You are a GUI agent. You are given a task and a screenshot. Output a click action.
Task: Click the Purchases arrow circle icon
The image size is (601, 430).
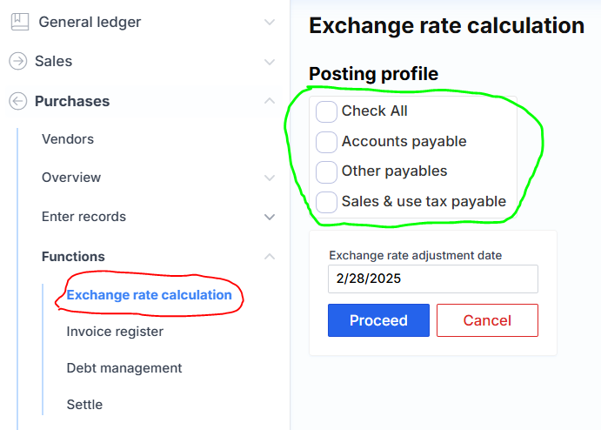(x=17, y=101)
